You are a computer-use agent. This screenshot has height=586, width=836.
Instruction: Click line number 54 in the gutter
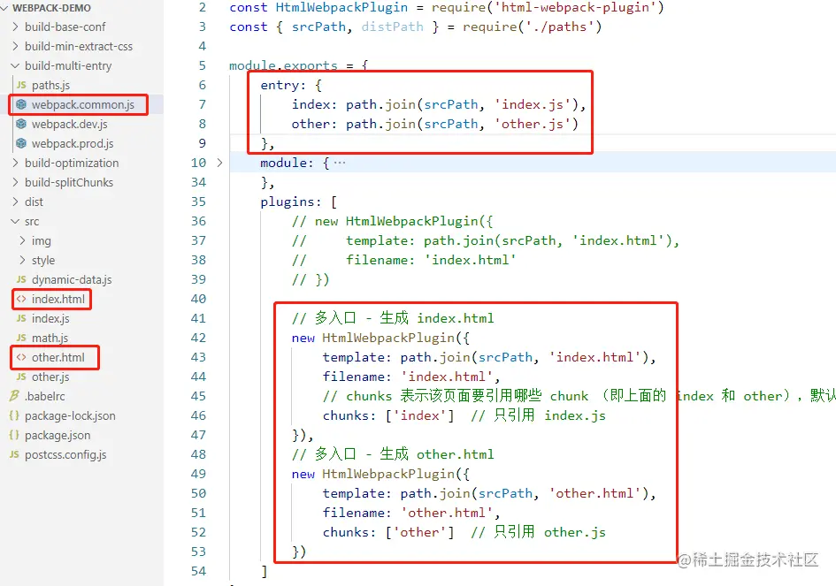198,571
